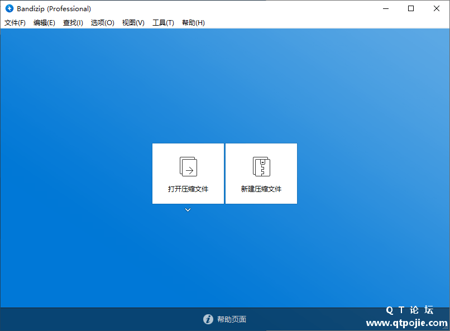This screenshot has width=450, height=331.
Task: Expand recent files chevron below 打开压缩文件
Action: pos(188,210)
